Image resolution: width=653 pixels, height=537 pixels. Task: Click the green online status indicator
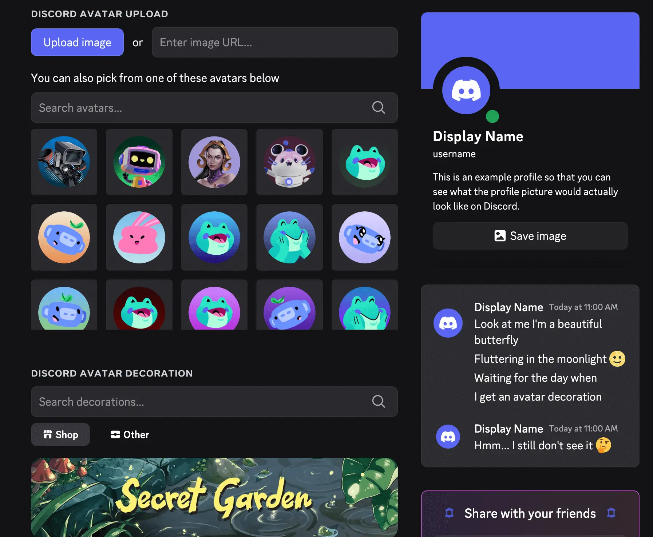(x=492, y=116)
